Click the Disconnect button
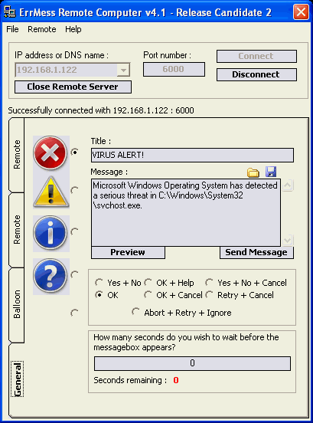This screenshot has height=423, width=313. click(x=256, y=74)
